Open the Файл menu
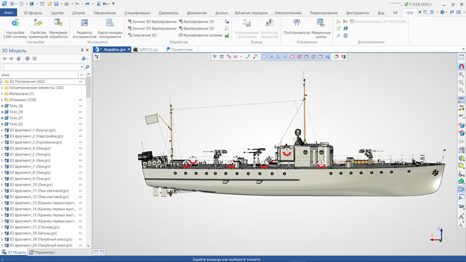 (9, 13)
